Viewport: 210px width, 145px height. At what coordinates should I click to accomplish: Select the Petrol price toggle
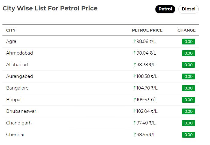point(165,9)
